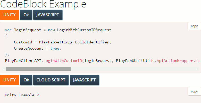This screenshot has height=103, width=201.
Task: Click the empty scrollbar track right of the thumb
Action: point(133,69)
